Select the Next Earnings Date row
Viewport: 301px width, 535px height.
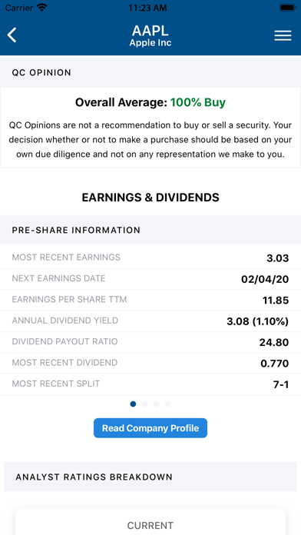[x=150, y=279]
